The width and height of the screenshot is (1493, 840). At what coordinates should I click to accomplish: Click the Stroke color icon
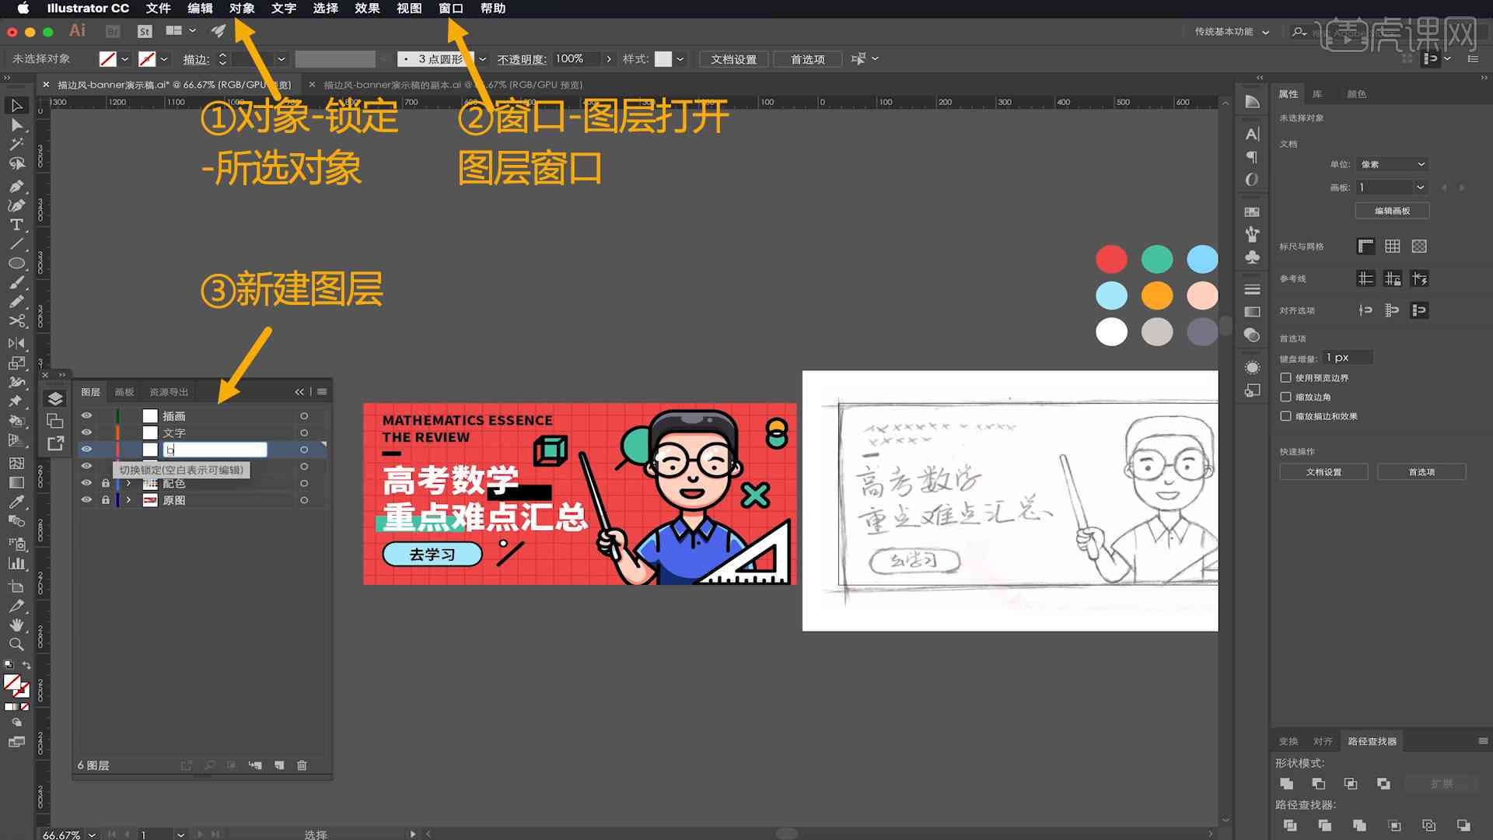(149, 58)
